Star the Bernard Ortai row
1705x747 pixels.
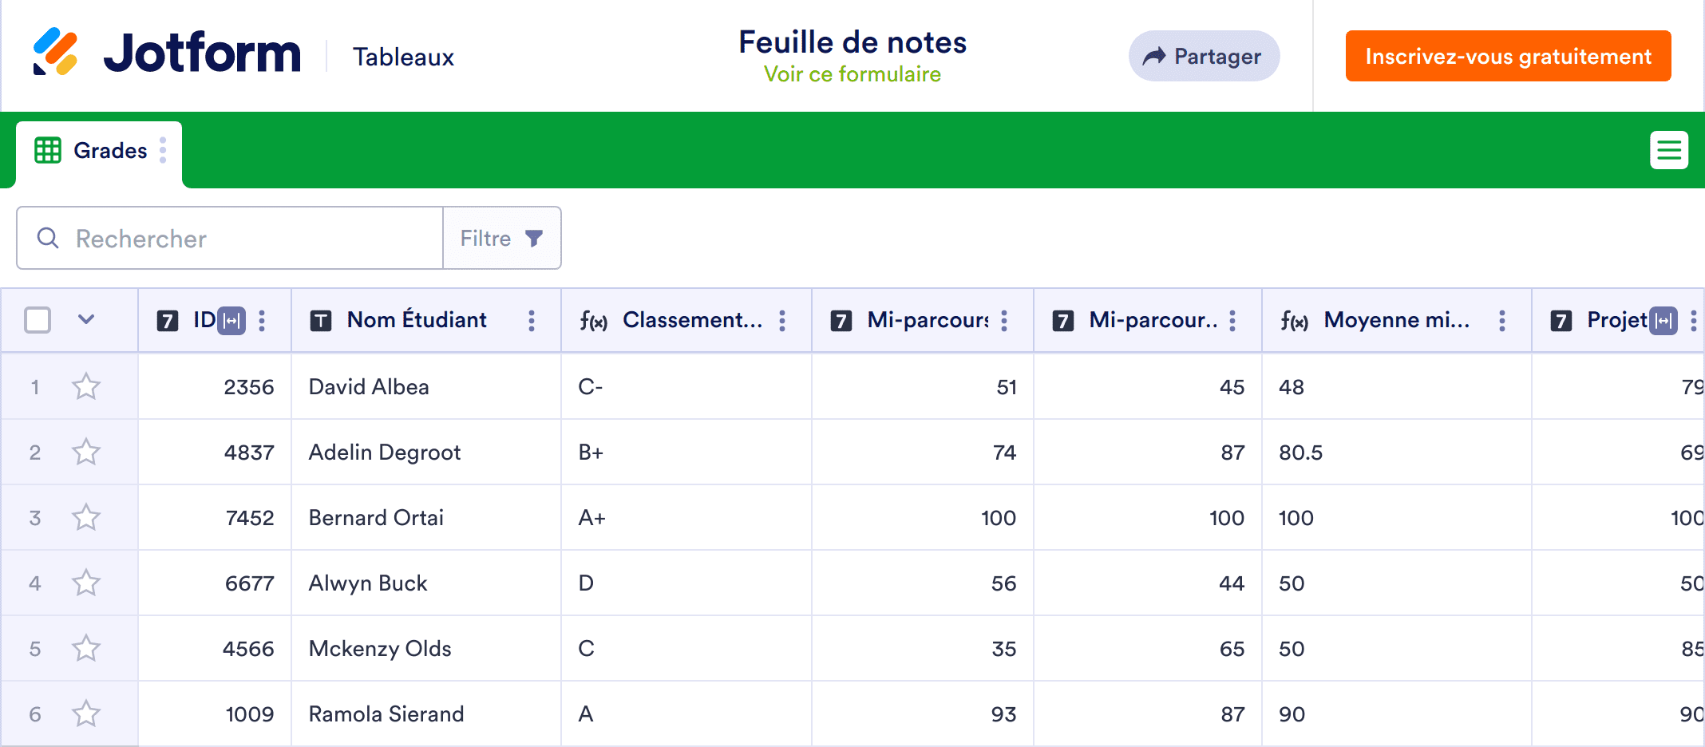[x=86, y=518]
